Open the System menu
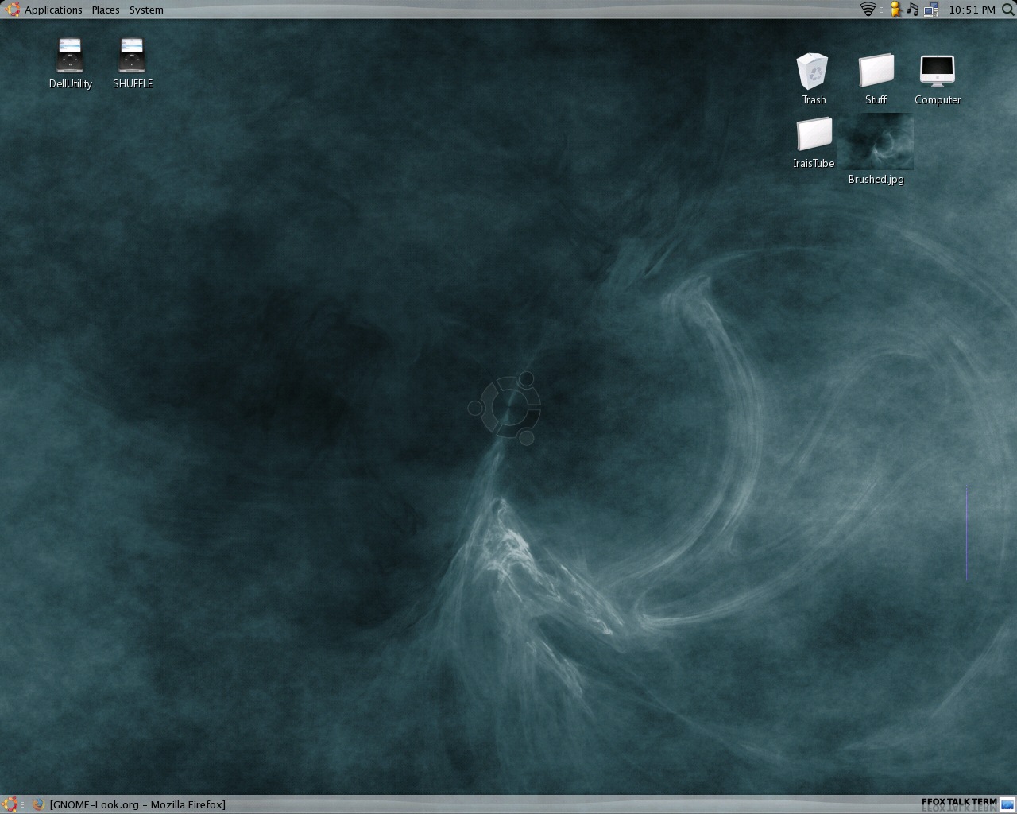Screen dimensions: 1017x814 [x=146, y=10]
